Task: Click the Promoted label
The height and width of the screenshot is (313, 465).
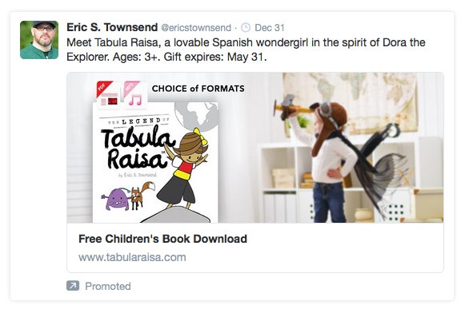Action: pyautogui.click(x=108, y=286)
